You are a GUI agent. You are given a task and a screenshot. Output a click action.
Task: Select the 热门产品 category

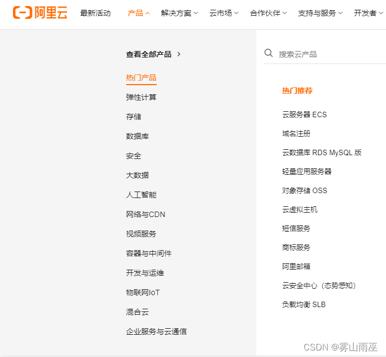(141, 78)
